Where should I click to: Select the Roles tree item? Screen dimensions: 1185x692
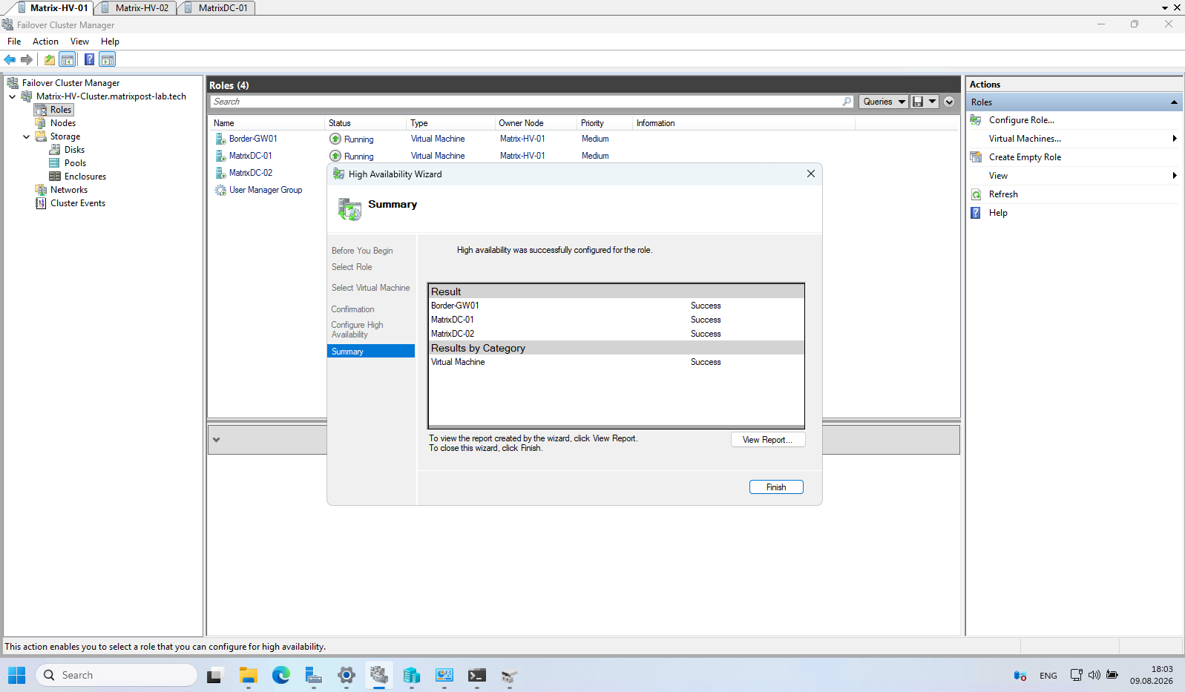click(x=61, y=110)
